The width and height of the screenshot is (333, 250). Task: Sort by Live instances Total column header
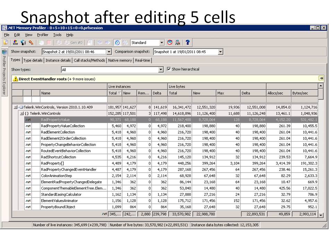[x=115, y=93]
